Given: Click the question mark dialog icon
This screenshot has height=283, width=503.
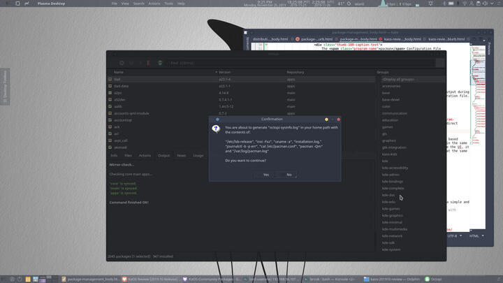Looking at the screenshot, I should coord(216,129).
